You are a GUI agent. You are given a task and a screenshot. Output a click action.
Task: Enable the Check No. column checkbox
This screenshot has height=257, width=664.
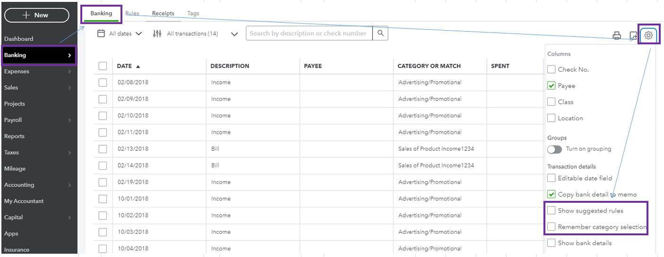(551, 69)
